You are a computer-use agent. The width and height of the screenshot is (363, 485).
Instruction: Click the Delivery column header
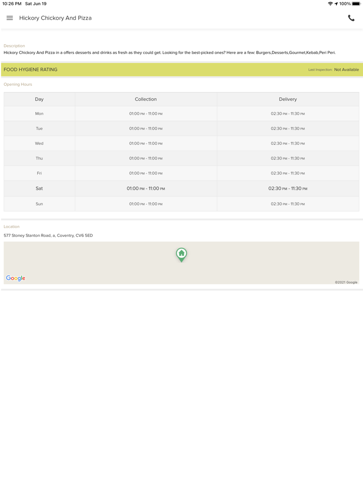[x=288, y=99]
